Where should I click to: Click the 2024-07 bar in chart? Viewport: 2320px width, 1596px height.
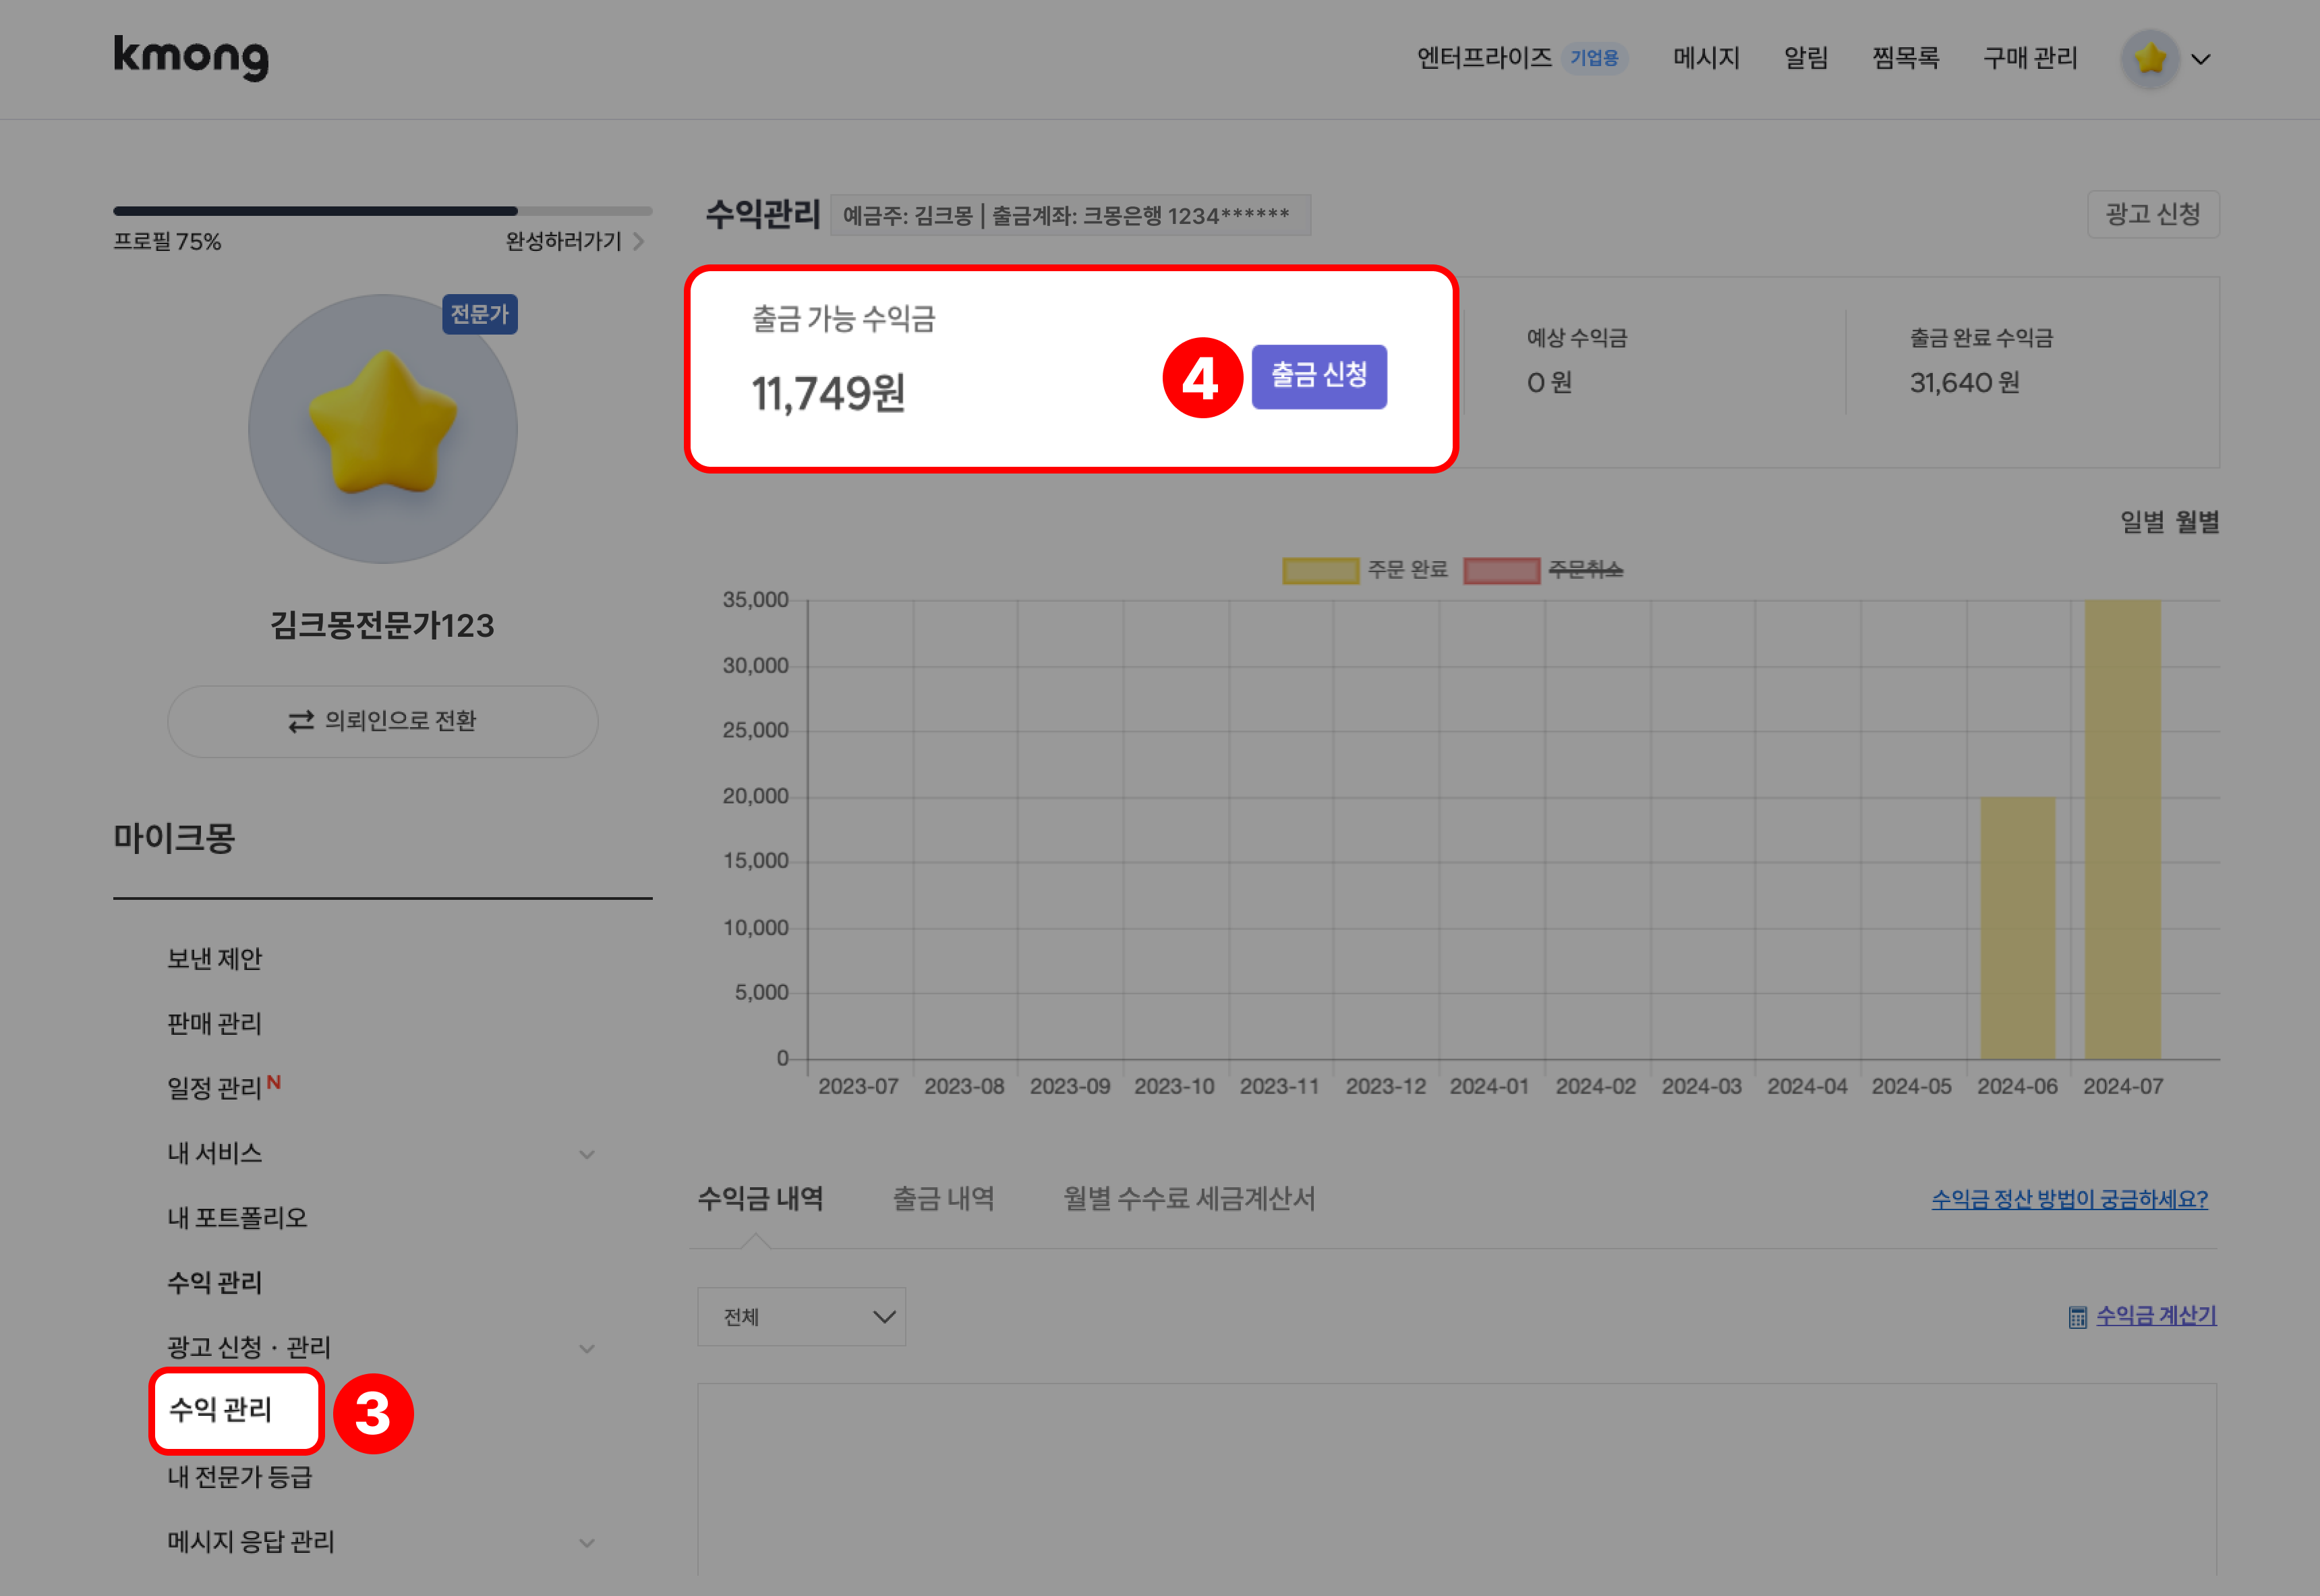[x=2122, y=829]
